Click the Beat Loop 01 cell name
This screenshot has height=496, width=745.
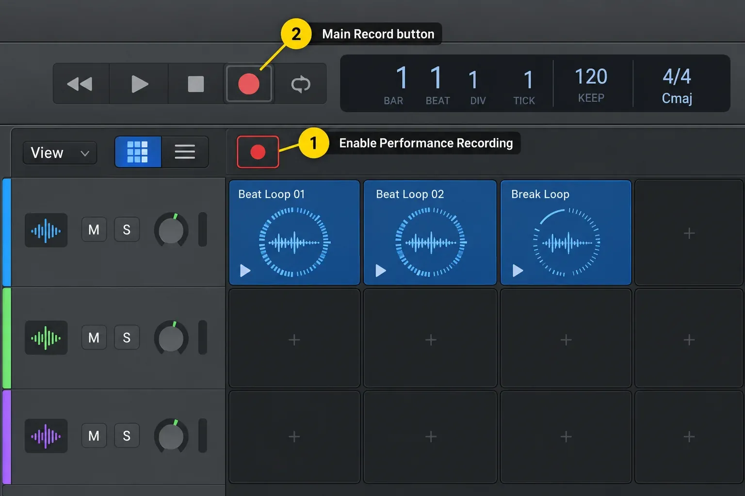tap(272, 194)
